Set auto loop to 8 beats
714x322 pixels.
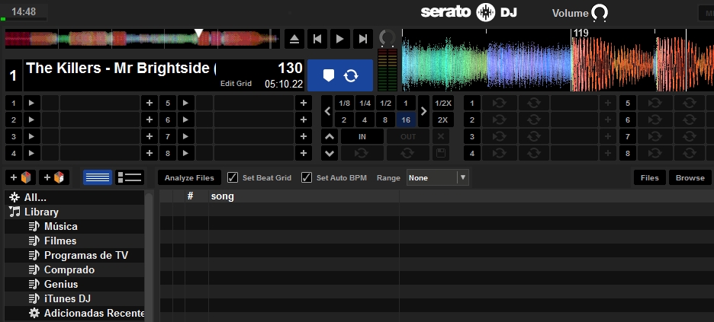[386, 120]
